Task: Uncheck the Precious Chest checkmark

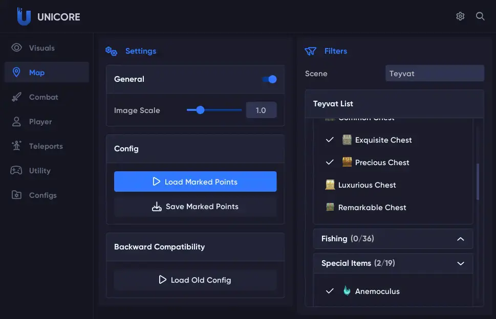Action: tap(330, 162)
